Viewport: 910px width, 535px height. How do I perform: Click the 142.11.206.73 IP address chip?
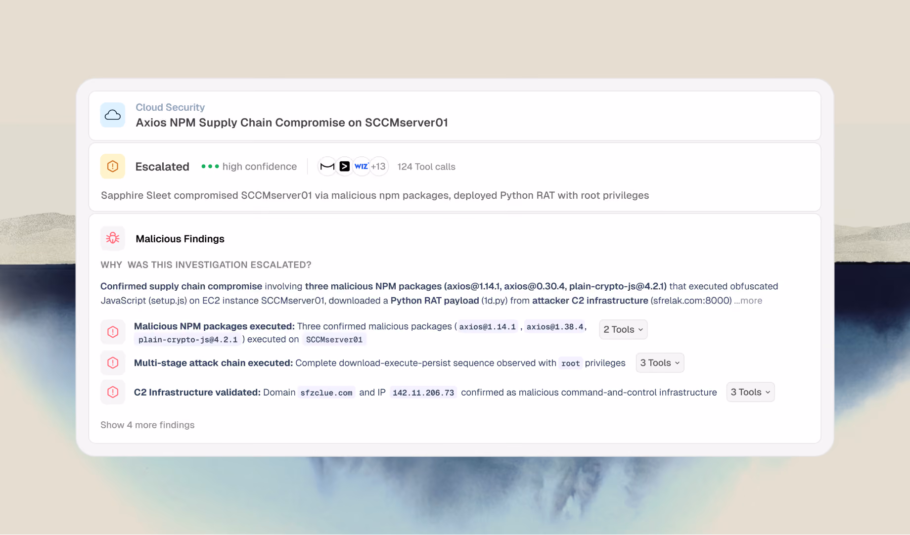point(423,393)
